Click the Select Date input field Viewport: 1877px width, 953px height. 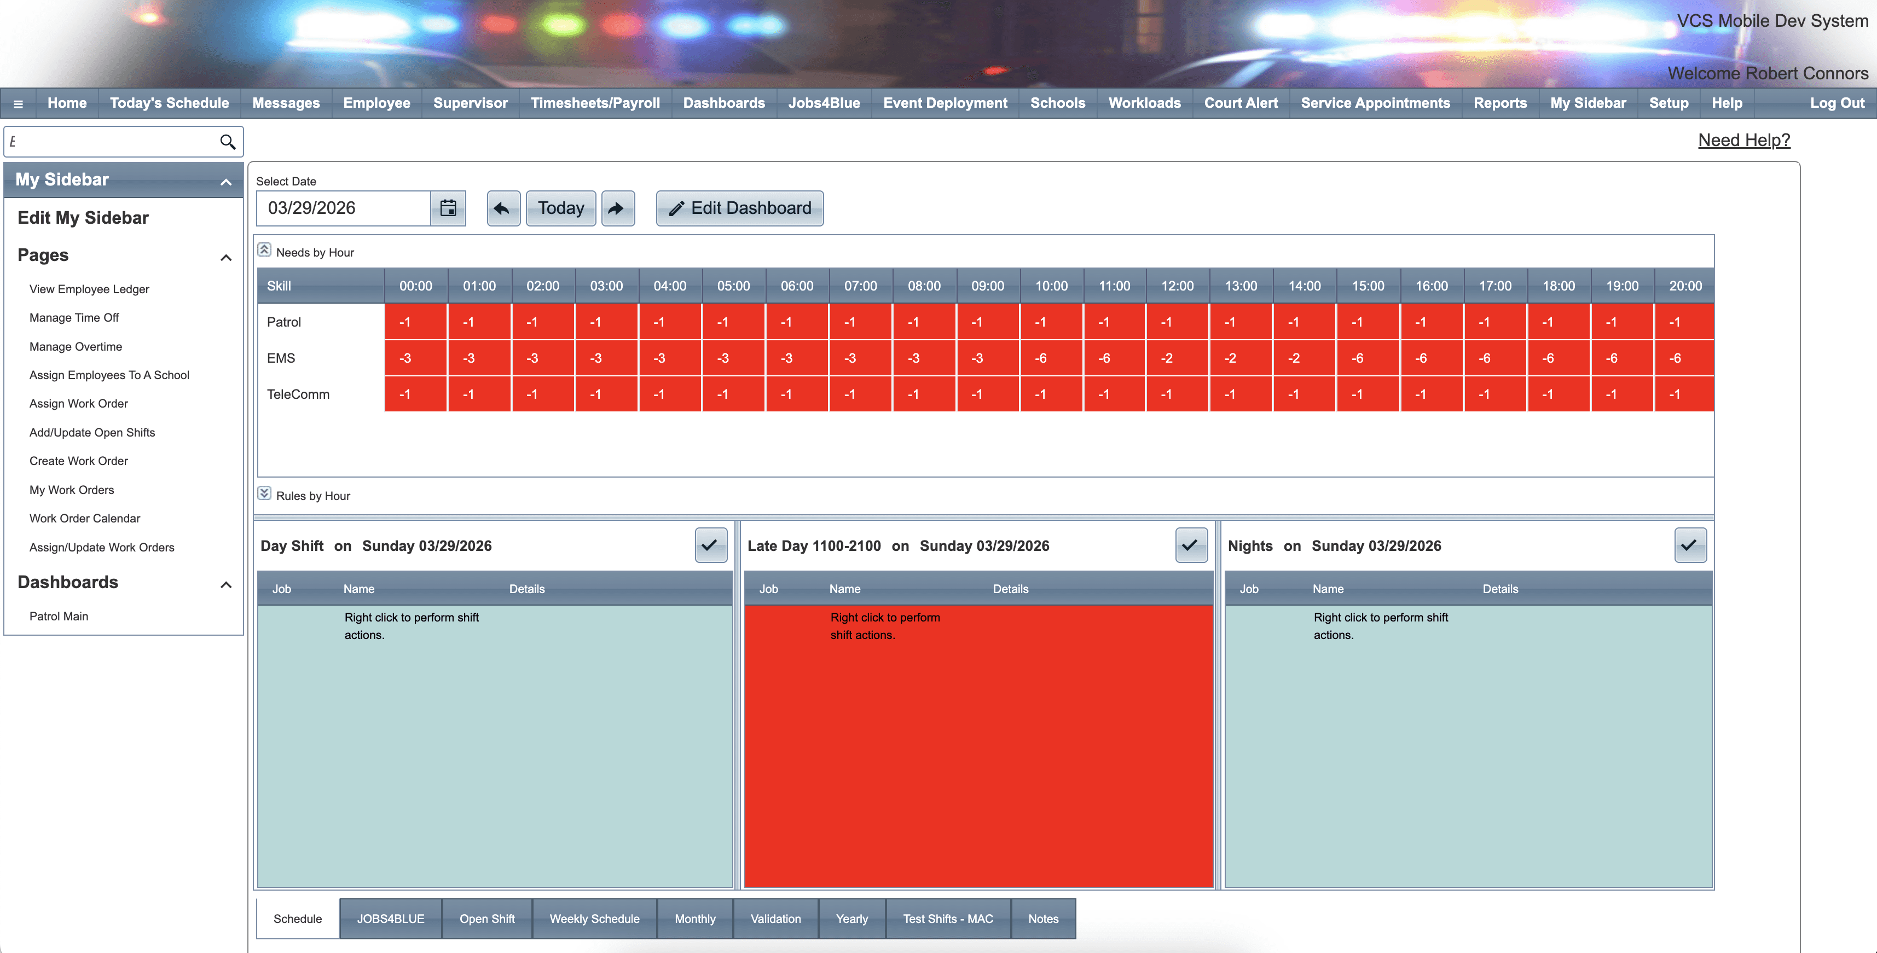pyautogui.click(x=343, y=208)
